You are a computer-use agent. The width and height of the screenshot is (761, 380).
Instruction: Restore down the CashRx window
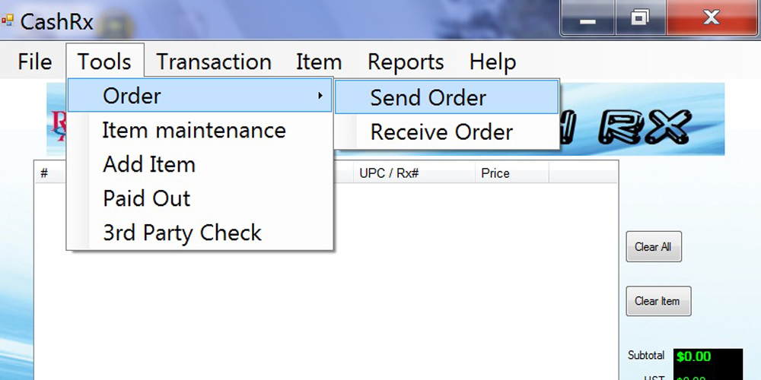tap(640, 18)
